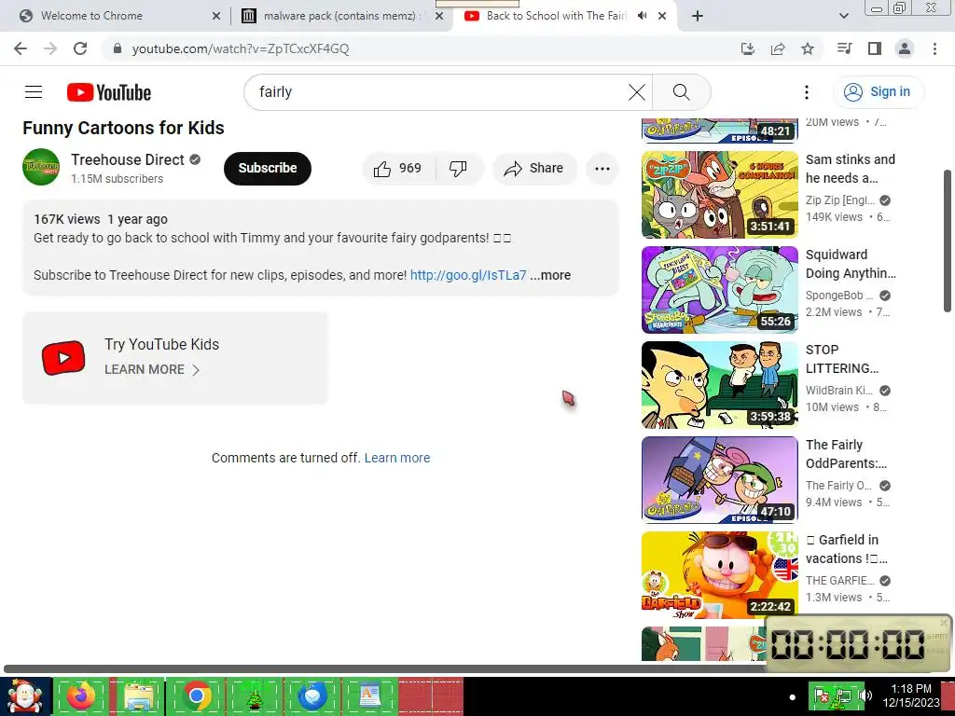Open the goo.gl/IsTLa7 link
The height and width of the screenshot is (716, 955).
click(468, 275)
